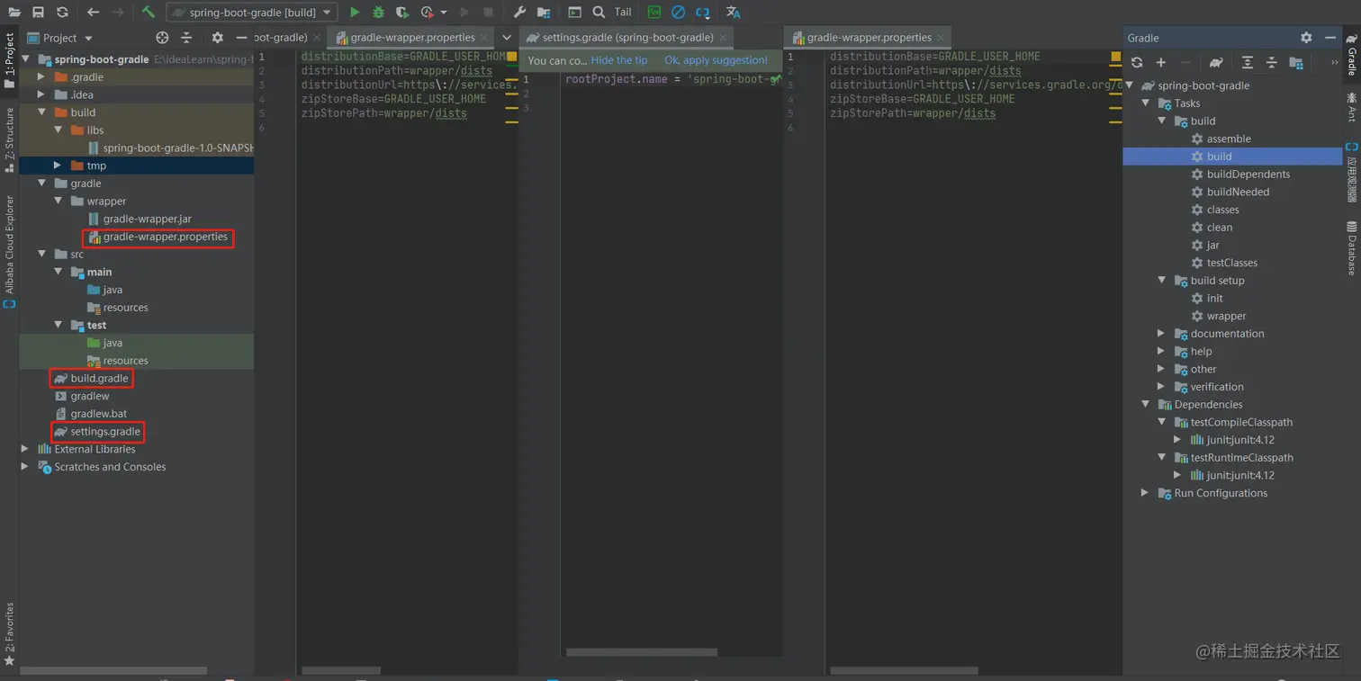This screenshot has width=1361, height=681.
Task: Click inside the rootProject.name code line
Action: pyautogui.click(x=671, y=79)
